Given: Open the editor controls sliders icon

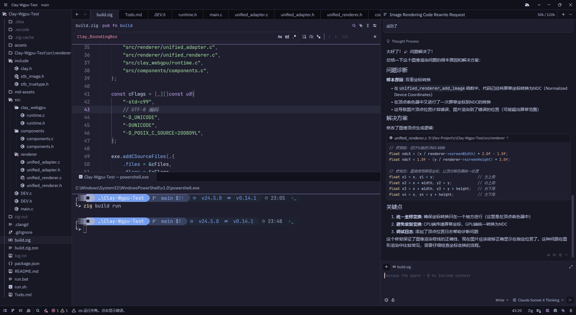Looking at the screenshot, I should pyautogui.click(x=375, y=25).
